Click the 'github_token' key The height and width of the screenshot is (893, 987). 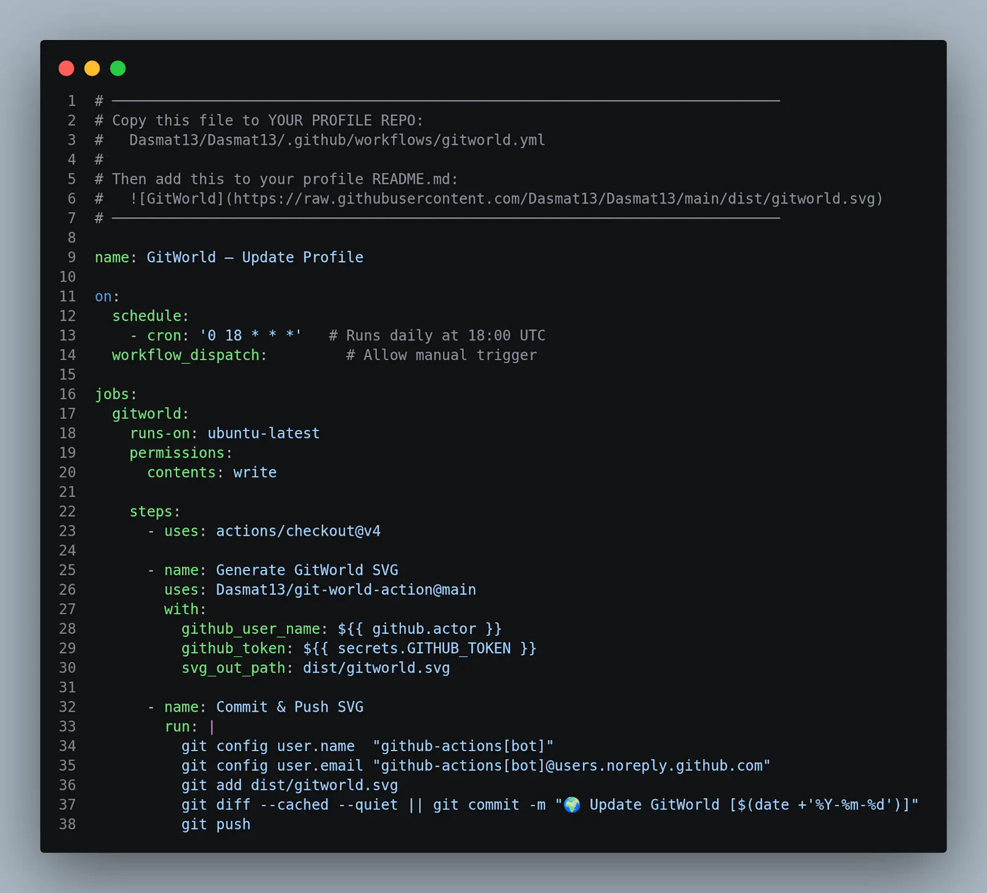(233, 648)
